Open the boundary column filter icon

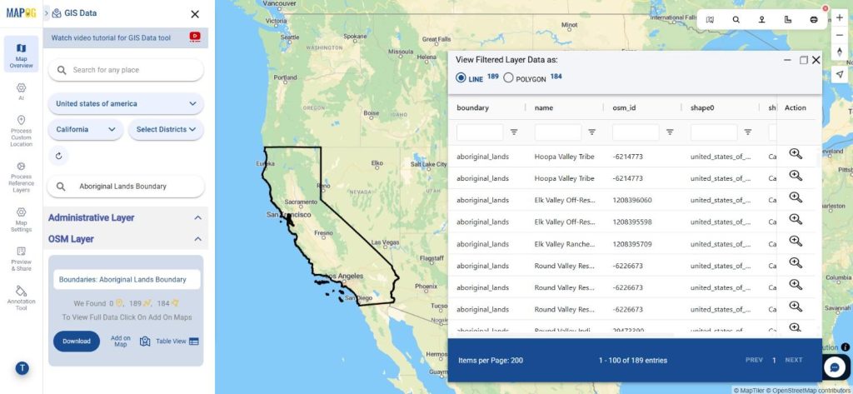click(513, 132)
